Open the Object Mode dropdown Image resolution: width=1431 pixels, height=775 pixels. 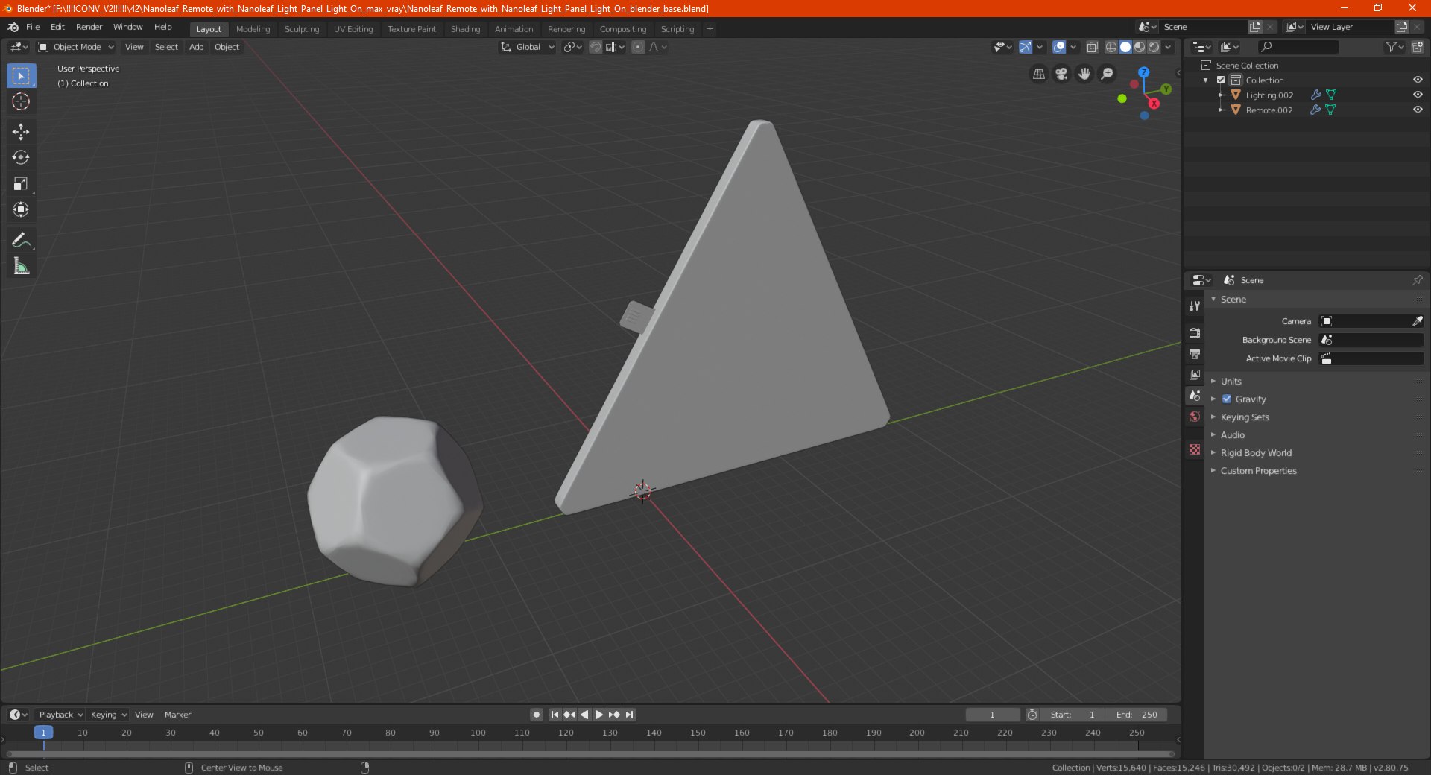pyautogui.click(x=76, y=47)
